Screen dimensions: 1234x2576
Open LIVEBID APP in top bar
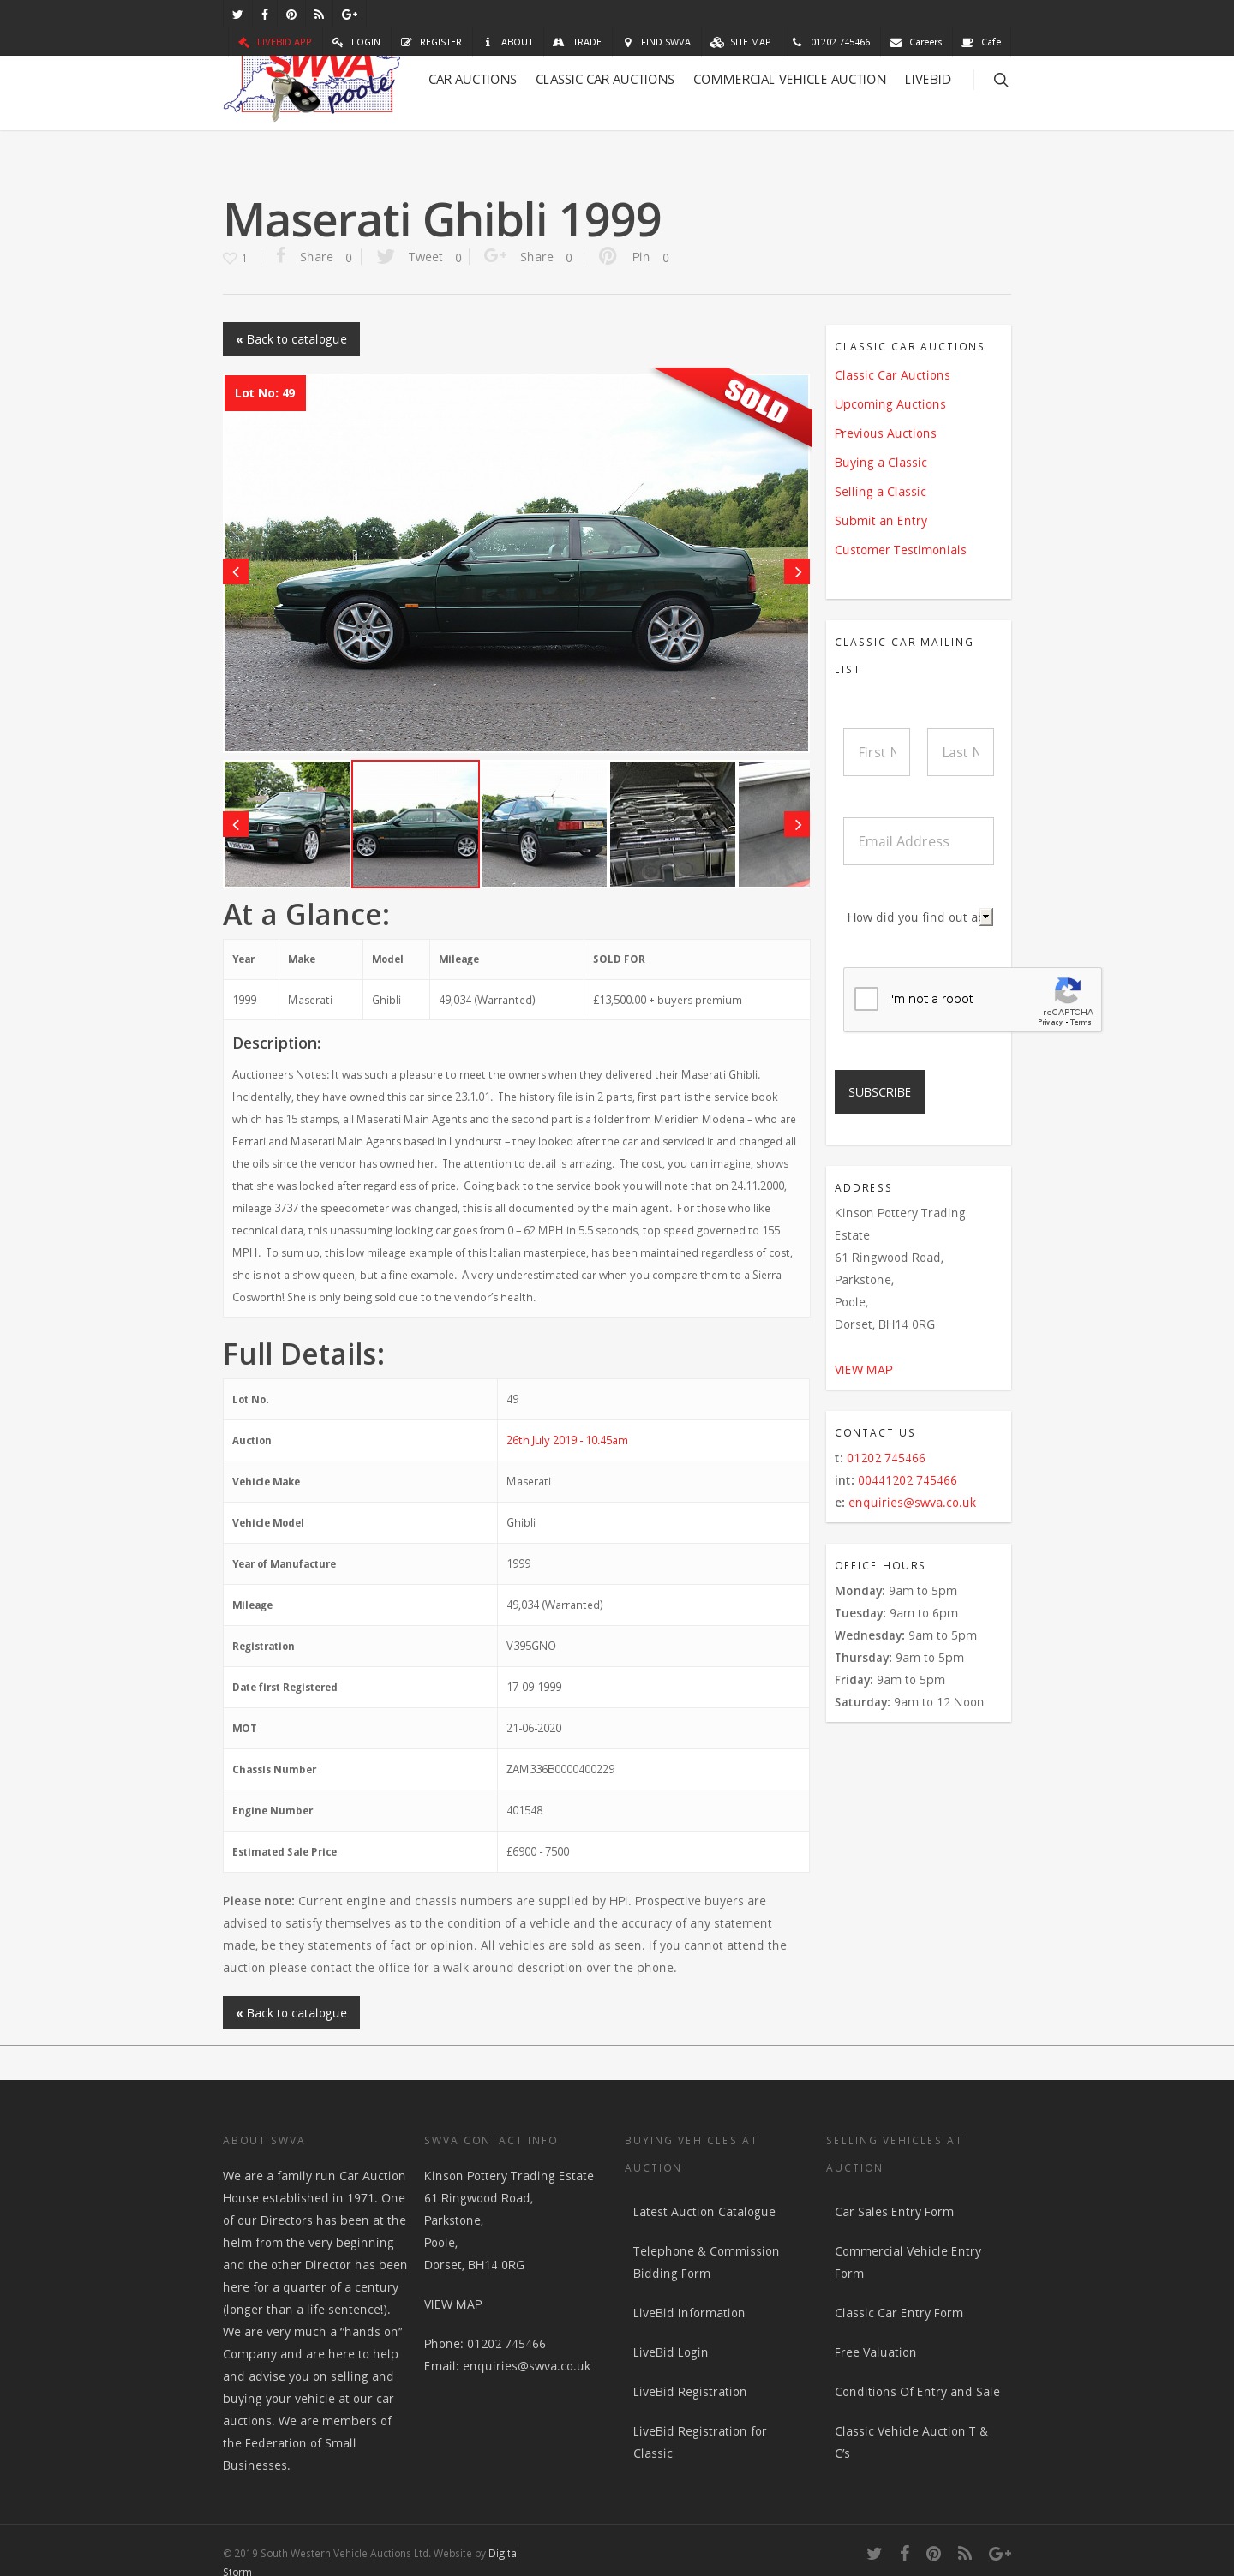pyautogui.click(x=275, y=42)
